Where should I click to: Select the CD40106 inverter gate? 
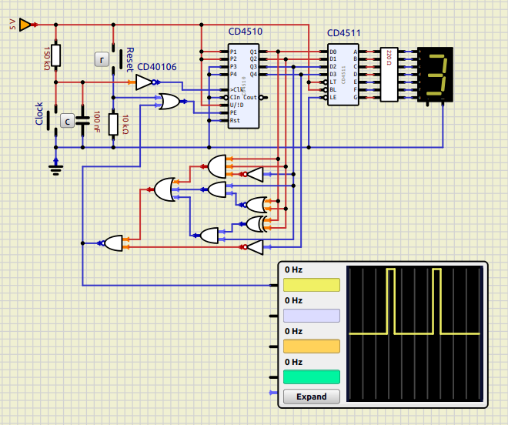pyautogui.click(x=144, y=82)
